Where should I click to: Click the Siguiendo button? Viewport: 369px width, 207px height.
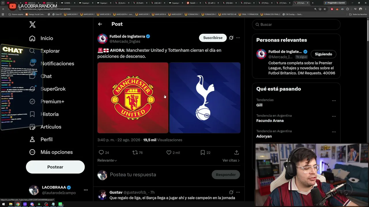pos(323,54)
